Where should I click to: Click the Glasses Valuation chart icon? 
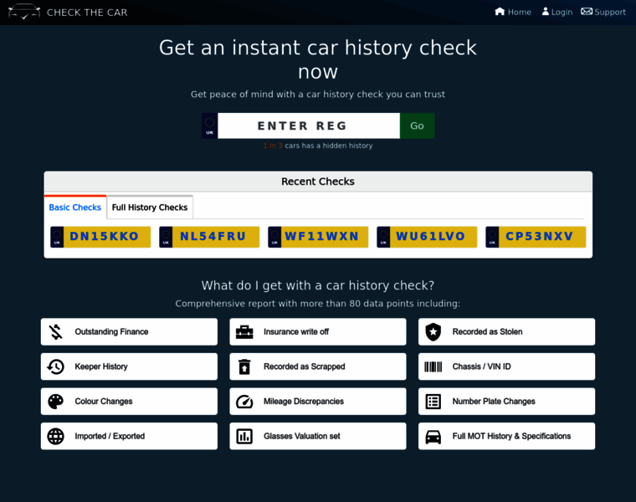click(244, 436)
